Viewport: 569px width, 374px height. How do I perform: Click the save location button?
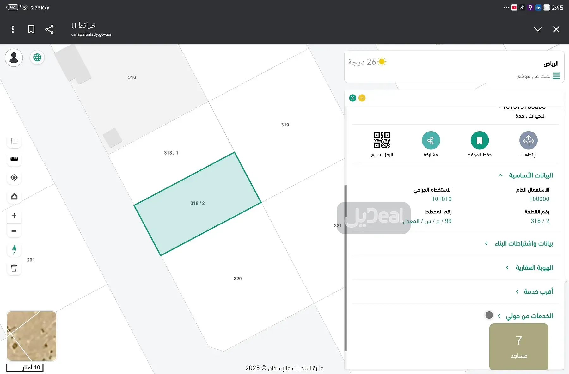pyautogui.click(x=480, y=140)
